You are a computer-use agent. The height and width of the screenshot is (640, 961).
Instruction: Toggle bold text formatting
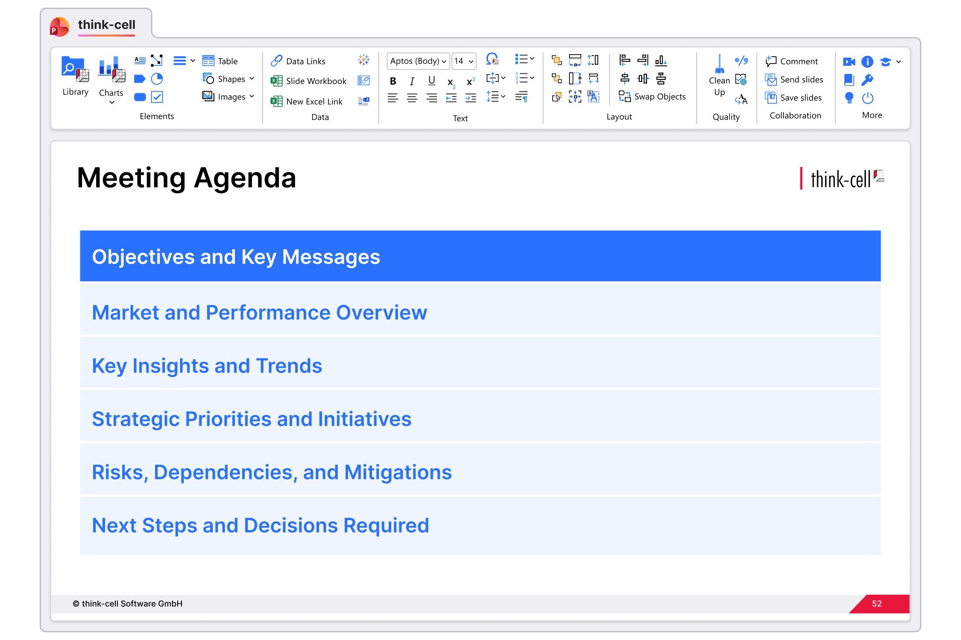tap(393, 81)
